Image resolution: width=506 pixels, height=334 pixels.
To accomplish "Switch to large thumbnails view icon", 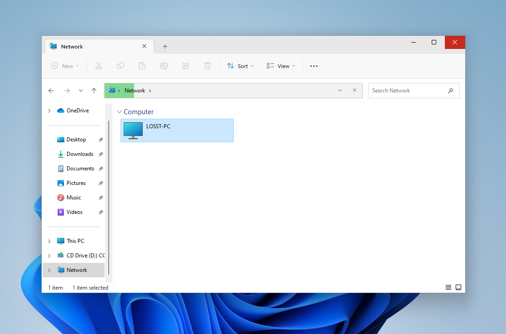I will click(458, 287).
